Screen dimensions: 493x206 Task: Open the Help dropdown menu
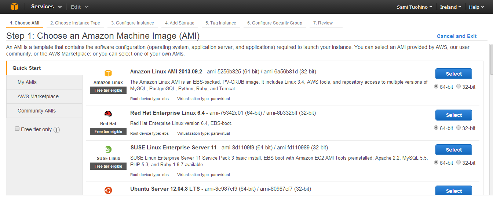pyautogui.click(x=476, y=7)
